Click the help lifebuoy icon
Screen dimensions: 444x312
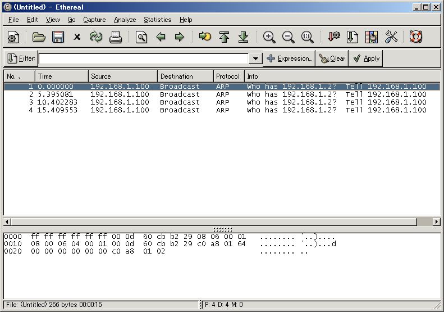(x=416, y=37)
